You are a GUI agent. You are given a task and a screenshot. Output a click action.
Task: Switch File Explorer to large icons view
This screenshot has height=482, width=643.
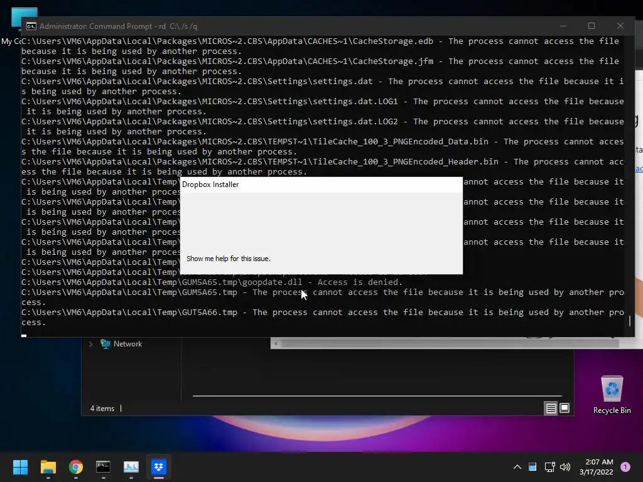[565, 408]
